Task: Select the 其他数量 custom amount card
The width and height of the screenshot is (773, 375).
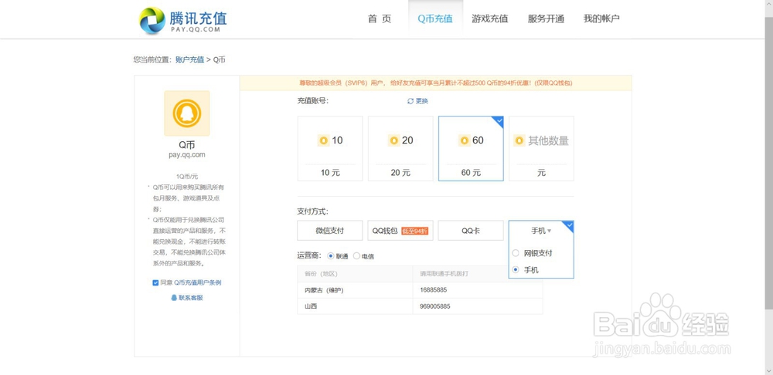Action: coord(541,149)
